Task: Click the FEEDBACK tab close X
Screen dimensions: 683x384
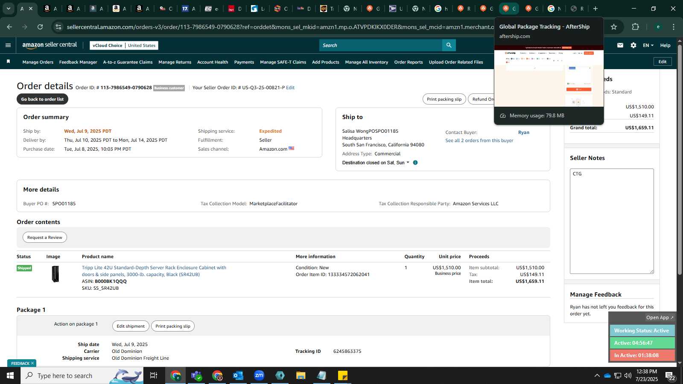Action: [x=32, y=363]
